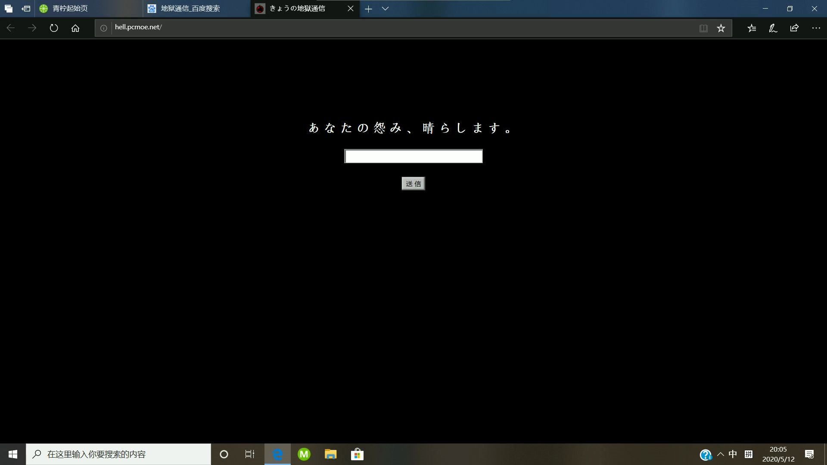Switch to the 青柠起始页 tab
Viewport: 827px width, 465px height.
[89, 9]
